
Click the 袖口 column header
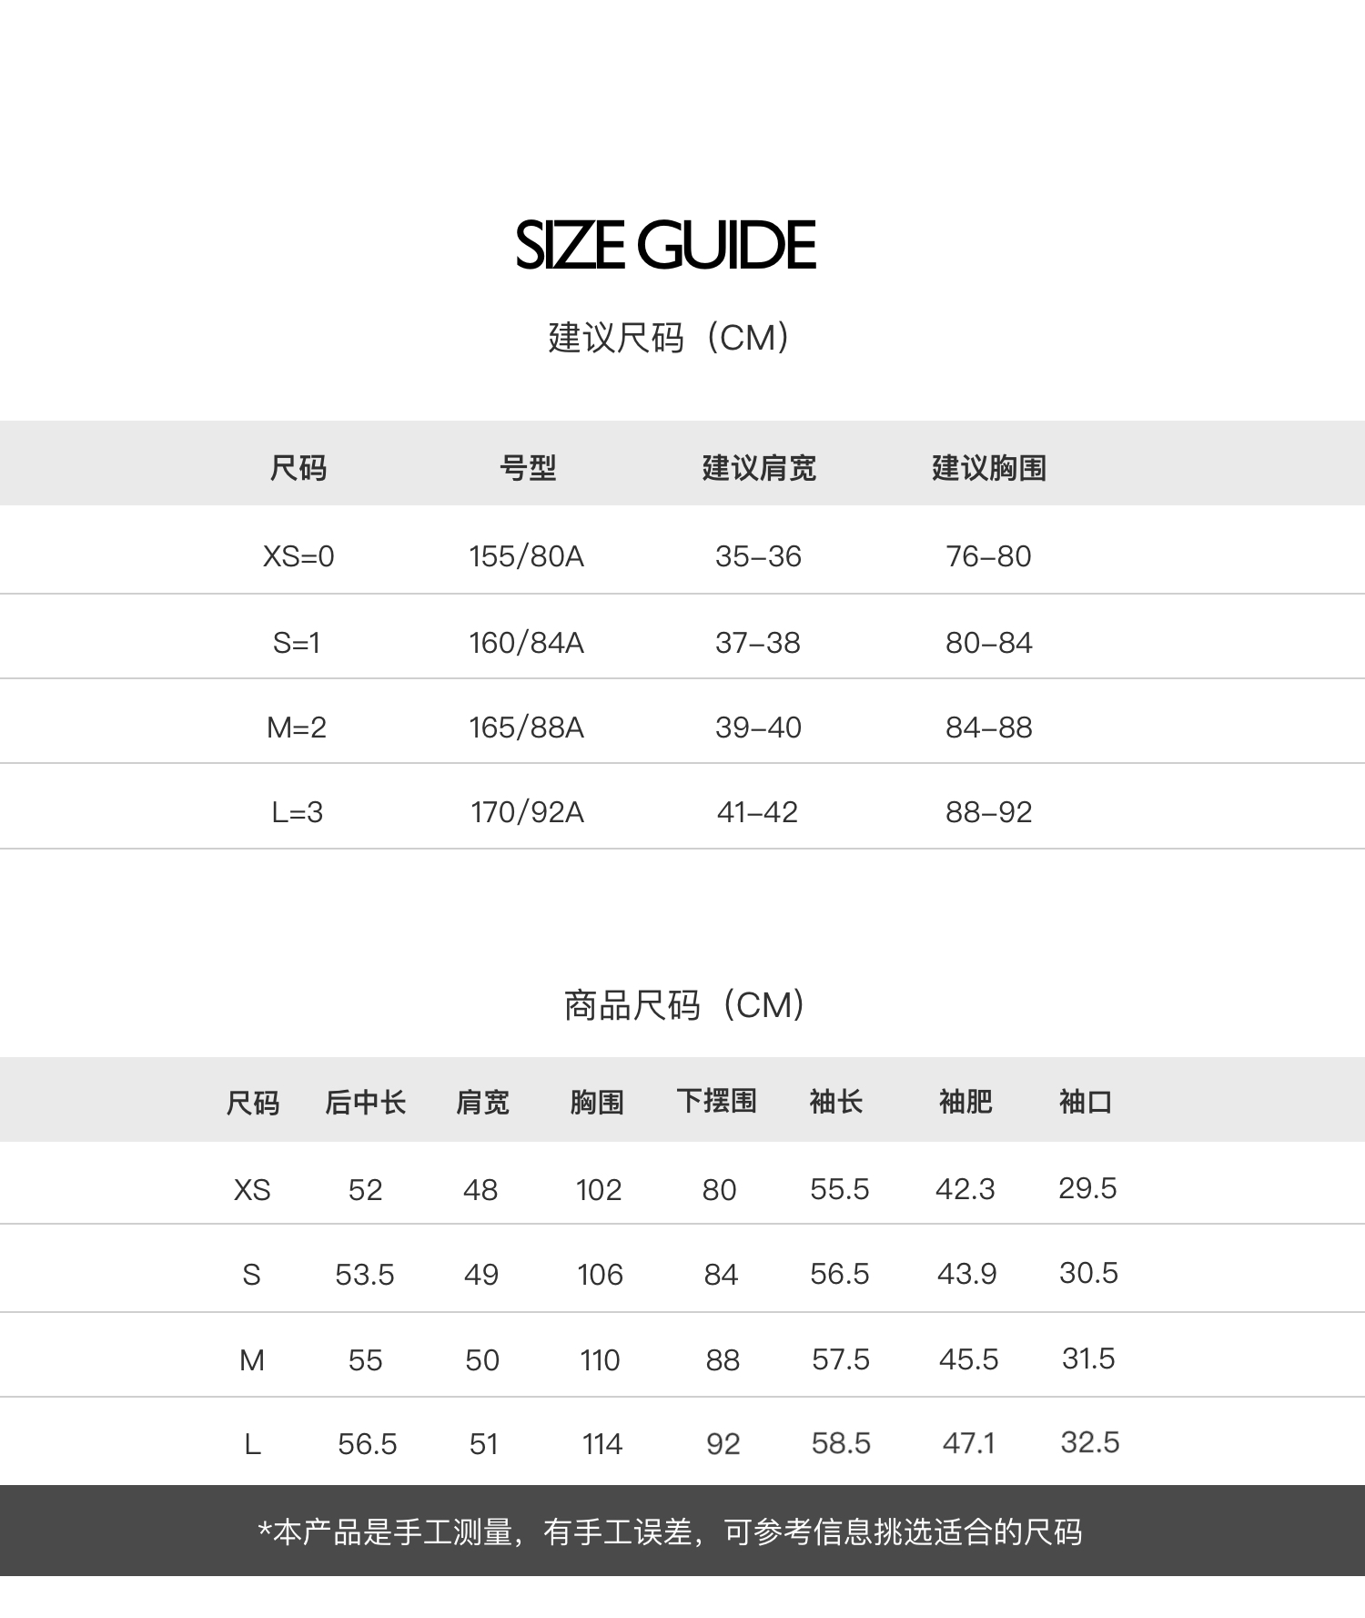(x=1086, y=1102)
